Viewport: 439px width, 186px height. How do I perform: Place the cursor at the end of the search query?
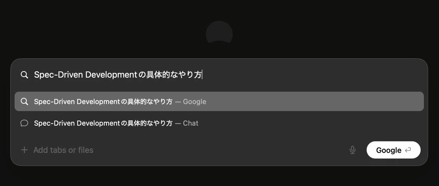[x=202, y=75]
